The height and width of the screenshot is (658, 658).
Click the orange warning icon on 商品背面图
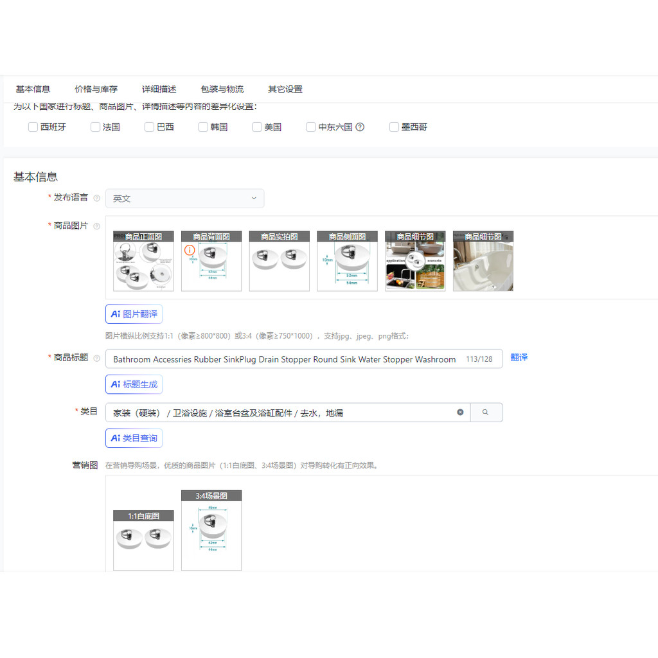(x=190, y=250)
